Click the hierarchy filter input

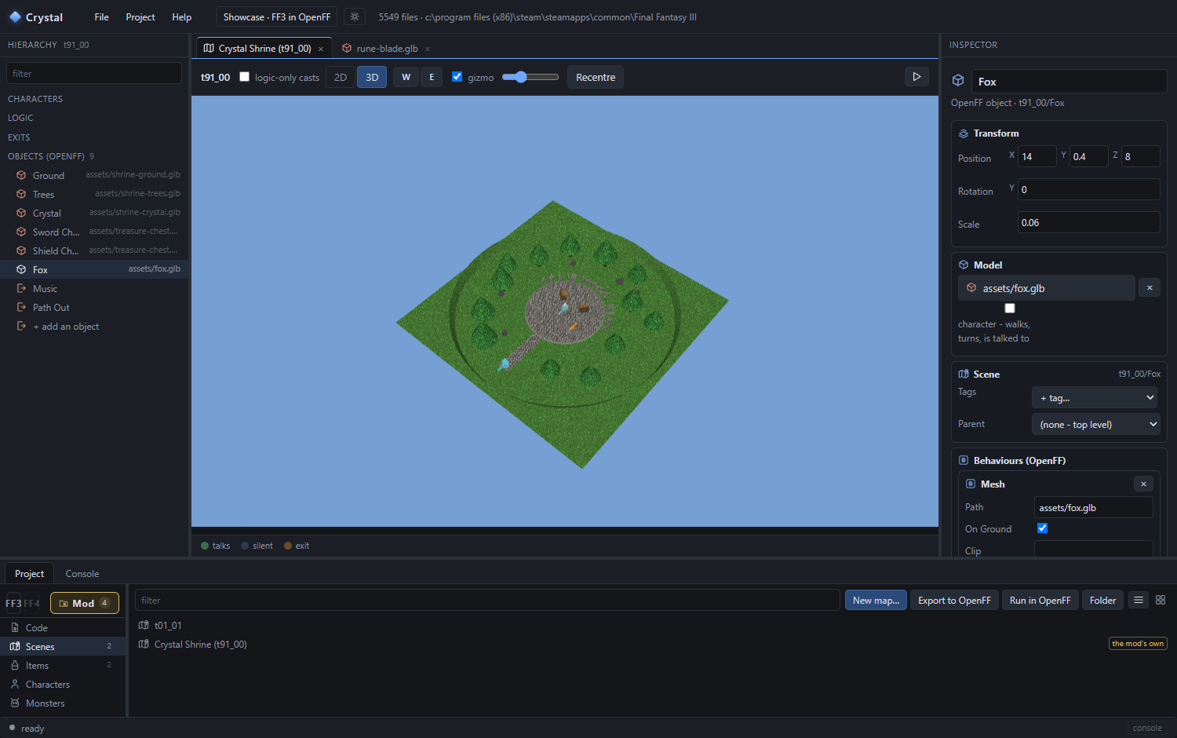pos(94,73)
